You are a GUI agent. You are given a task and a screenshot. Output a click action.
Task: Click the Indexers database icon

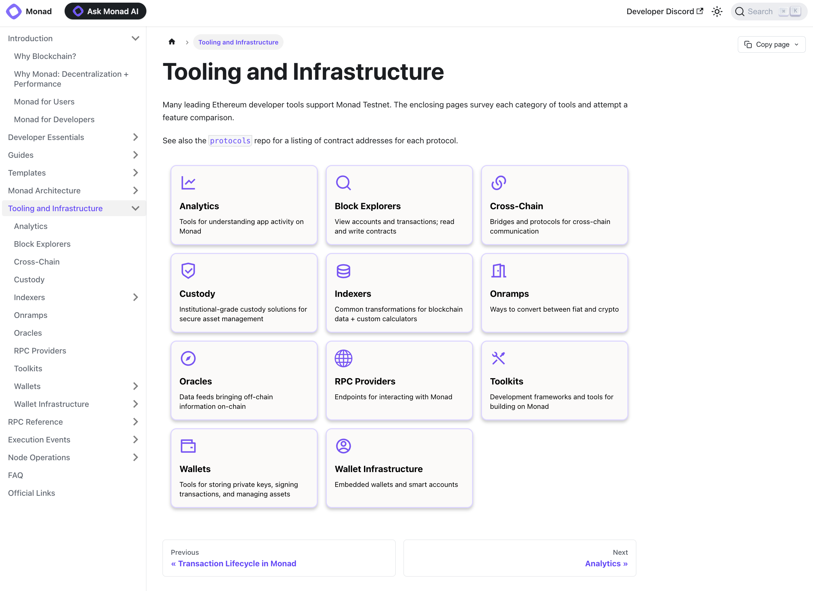pos(343,271)
